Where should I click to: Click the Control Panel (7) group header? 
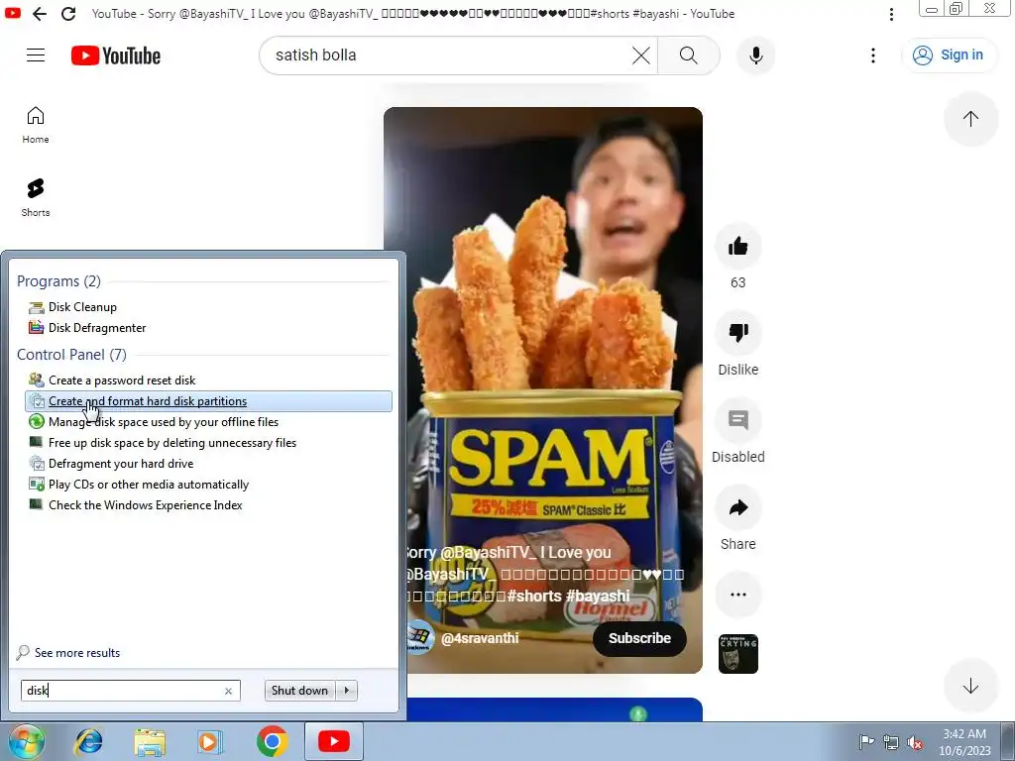click(71, 355)
